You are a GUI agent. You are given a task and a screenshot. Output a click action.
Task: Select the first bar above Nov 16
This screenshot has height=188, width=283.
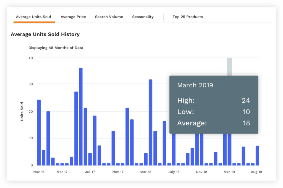pyautogui.click(x=39, y=133)
